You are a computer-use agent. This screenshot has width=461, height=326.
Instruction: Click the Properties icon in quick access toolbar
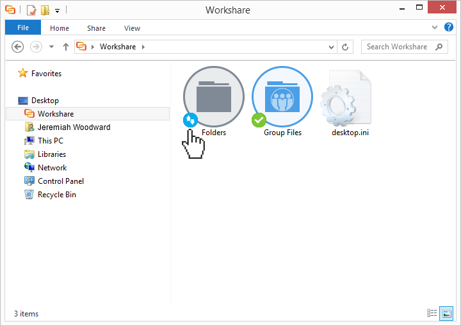coord(31,10)
